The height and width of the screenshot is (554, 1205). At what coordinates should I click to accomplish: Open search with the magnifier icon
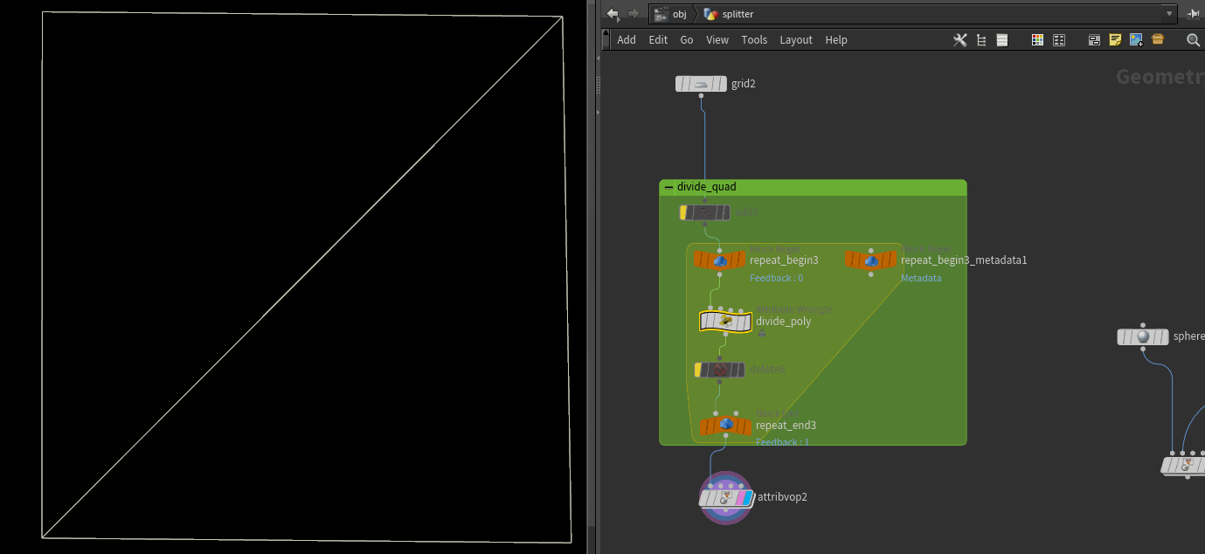pyautogui.click(x=1193, y=40)
